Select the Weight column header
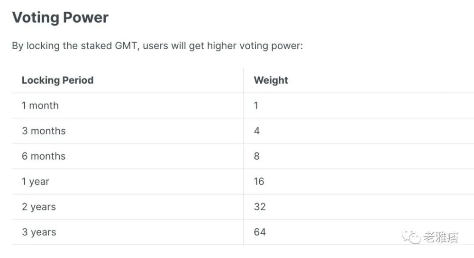The image size is (474, 258). click(x=271, y=80)
